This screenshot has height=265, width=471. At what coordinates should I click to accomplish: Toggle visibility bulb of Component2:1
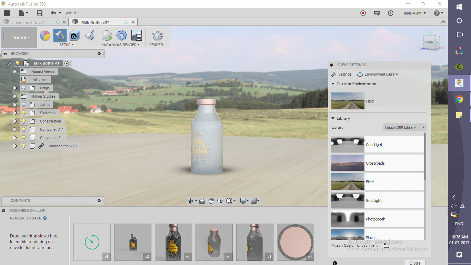24,138
